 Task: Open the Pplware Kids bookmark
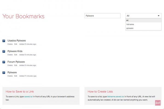15,51
